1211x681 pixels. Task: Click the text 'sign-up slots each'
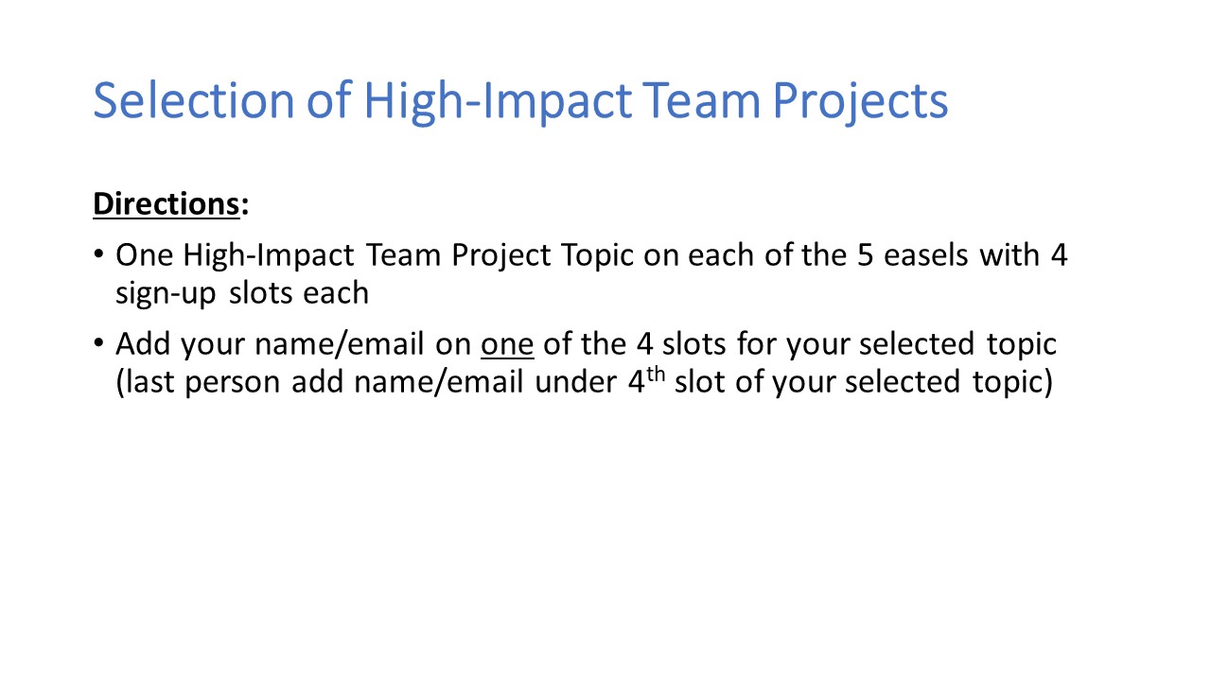tap(242, 294)
